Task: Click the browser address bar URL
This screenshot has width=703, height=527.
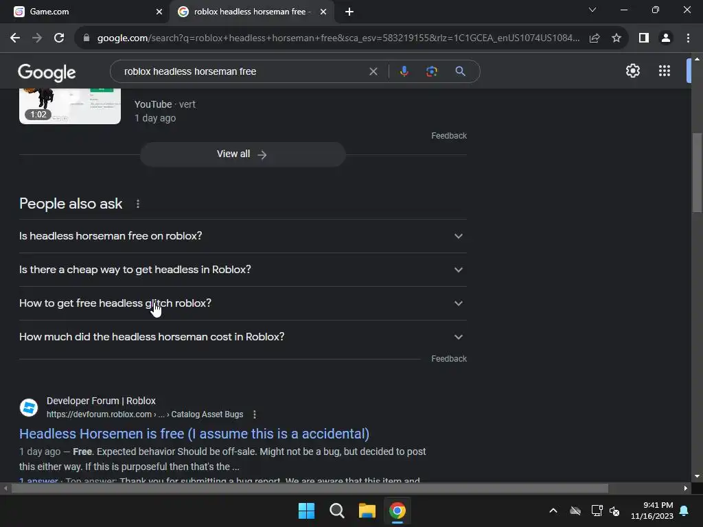Action: pos(338,38)
